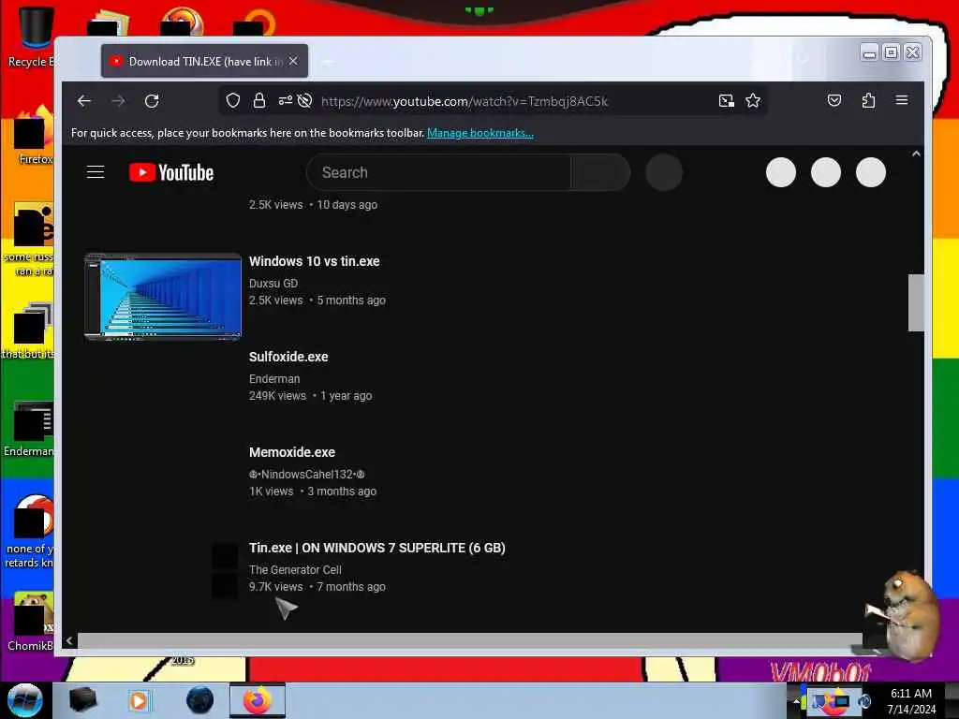Show hidden tray icons arrow

pyautogui.click(x=796, y=701)
